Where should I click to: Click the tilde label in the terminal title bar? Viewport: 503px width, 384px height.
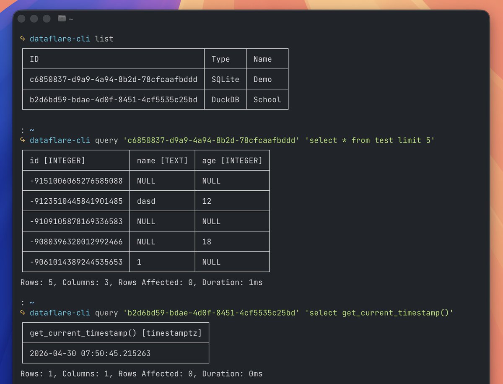pos(71,19)
